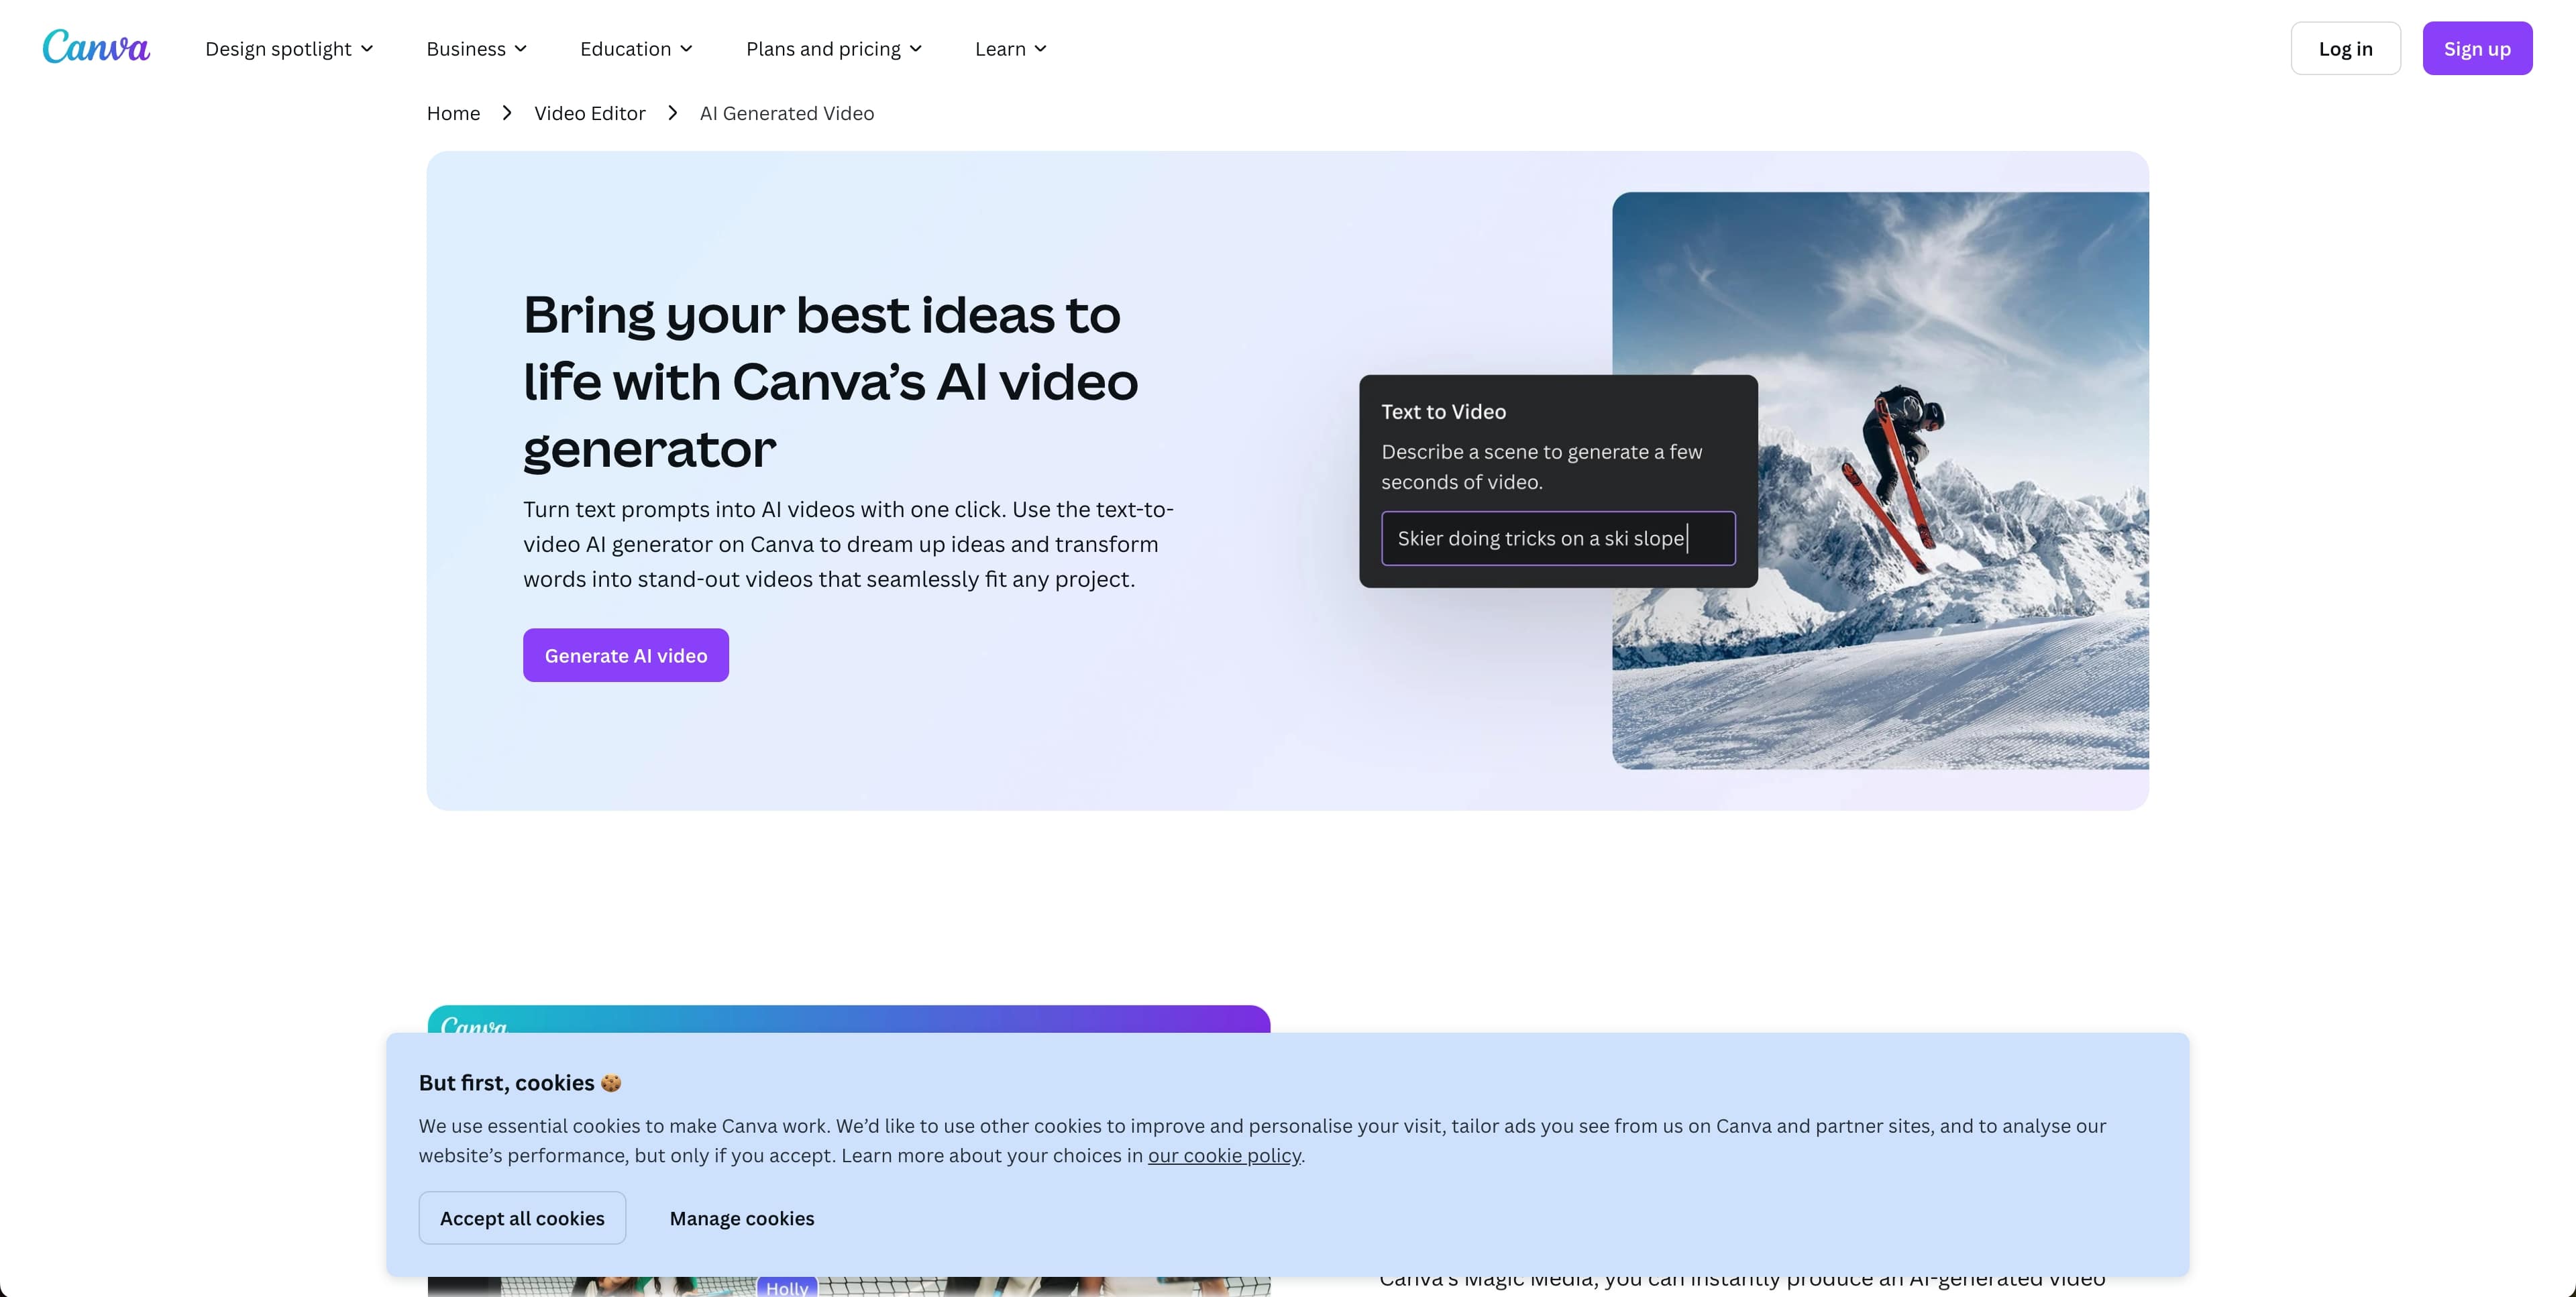Expand the Education chevron arrow
Viewport: 2576px width, 1297px height.
tap(686, 49)
